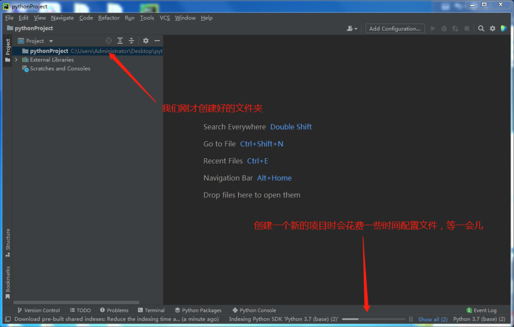Open the TODO tool window

[80, 310]
